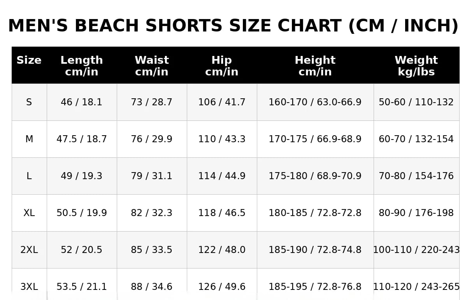The width and height of the screenshot is (467, 300).
Task: Click the Length cm/in column header
Action: pos(82,65)
